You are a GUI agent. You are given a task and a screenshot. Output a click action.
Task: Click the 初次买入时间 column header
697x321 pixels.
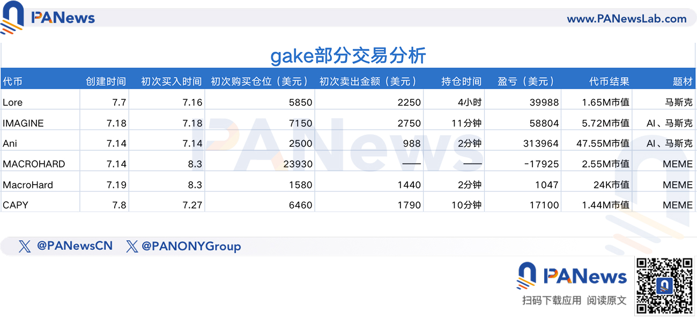[171, 81]
